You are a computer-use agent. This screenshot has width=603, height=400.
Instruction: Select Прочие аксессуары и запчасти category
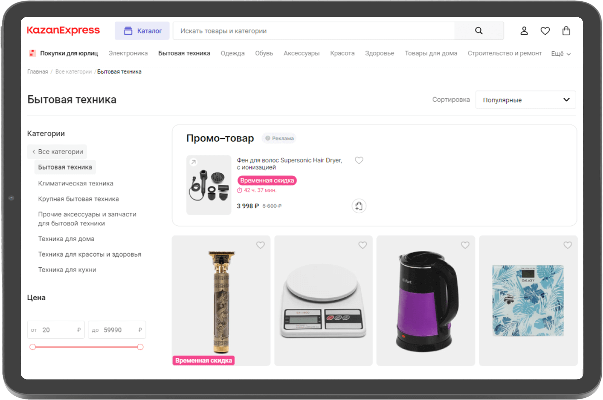[x=87, y=219]
